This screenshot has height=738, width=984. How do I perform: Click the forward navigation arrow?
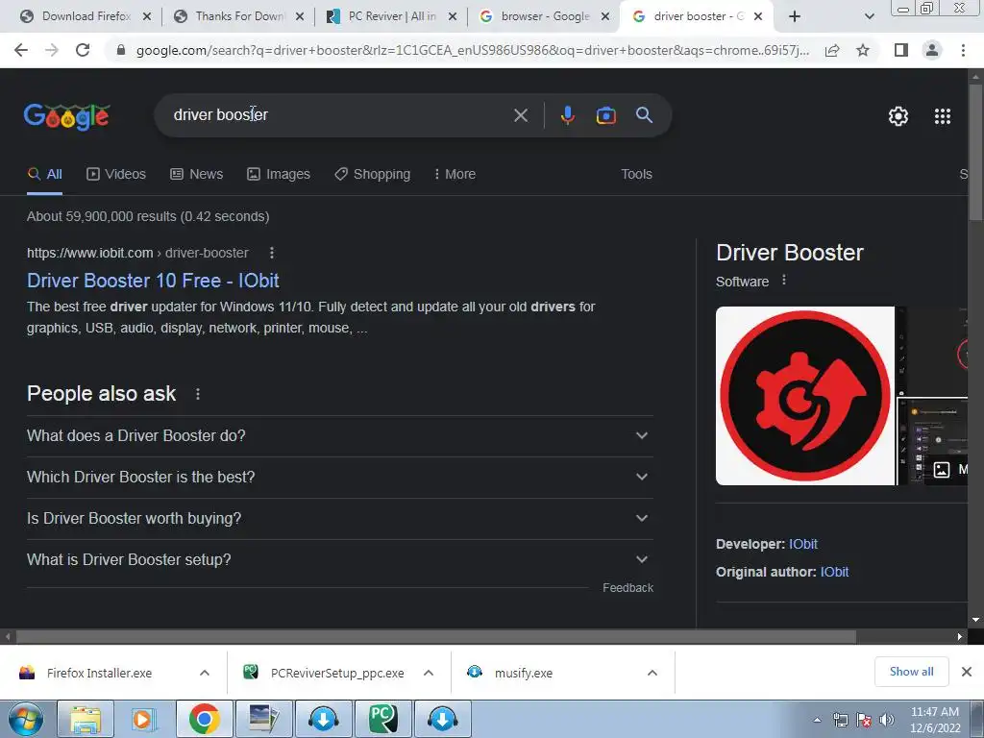pyautogui.click(x=52, y=50)
